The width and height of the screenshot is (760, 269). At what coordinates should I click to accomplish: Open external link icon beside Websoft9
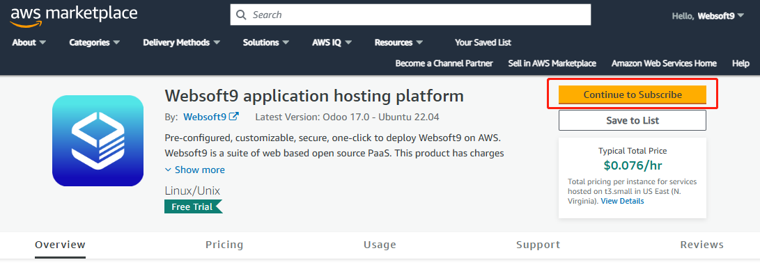(233, 117)
